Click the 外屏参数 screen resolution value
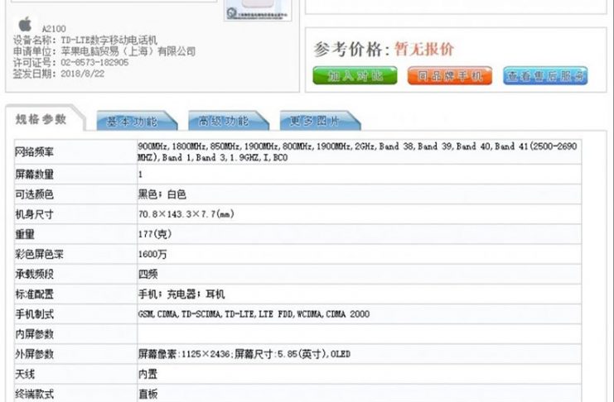614x402 pixels. point(244,354)
